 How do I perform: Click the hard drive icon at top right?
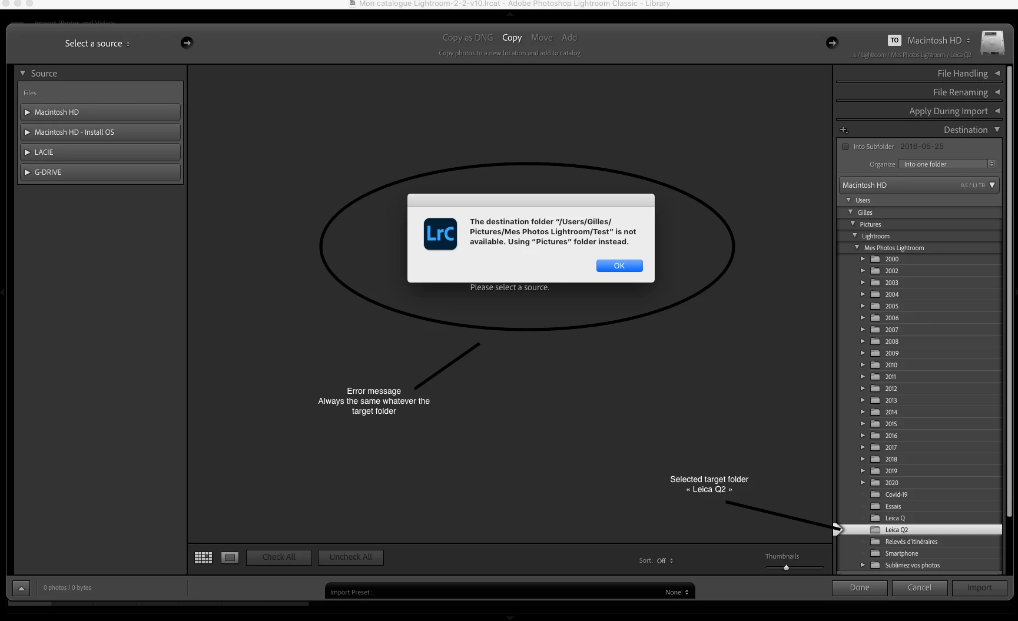pos(992,43)
